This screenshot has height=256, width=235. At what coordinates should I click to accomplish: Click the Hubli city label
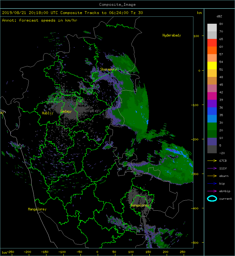(47, 113)
